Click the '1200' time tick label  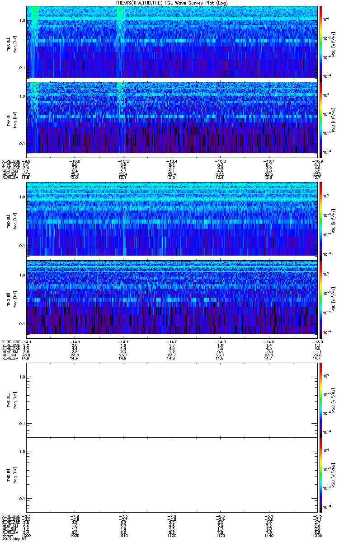[x=317, y=536]
